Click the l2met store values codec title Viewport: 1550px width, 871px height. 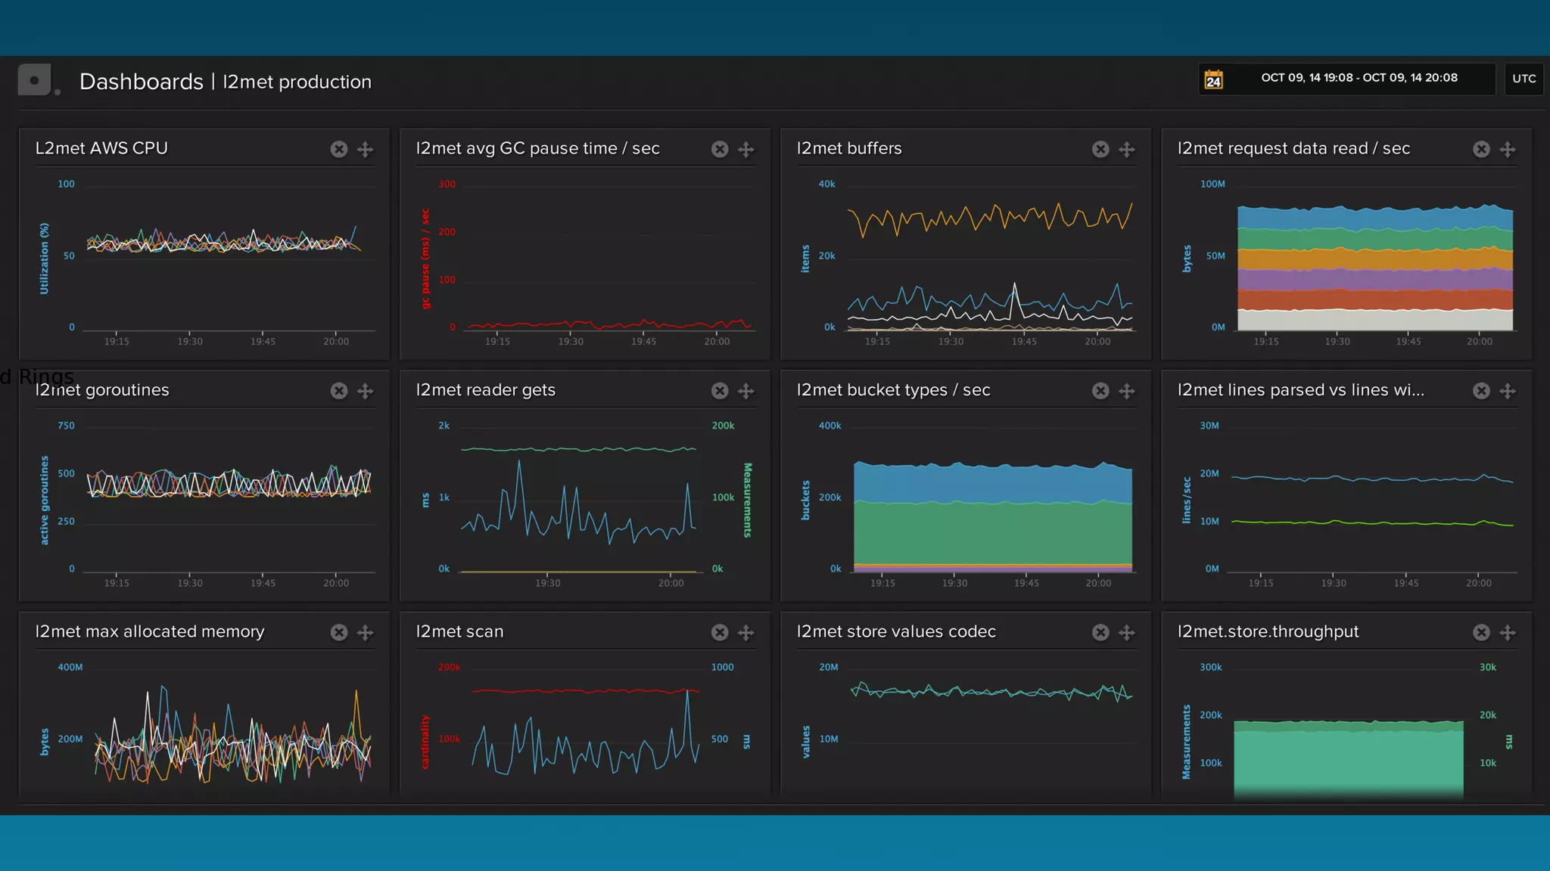[x=896, y=631]
